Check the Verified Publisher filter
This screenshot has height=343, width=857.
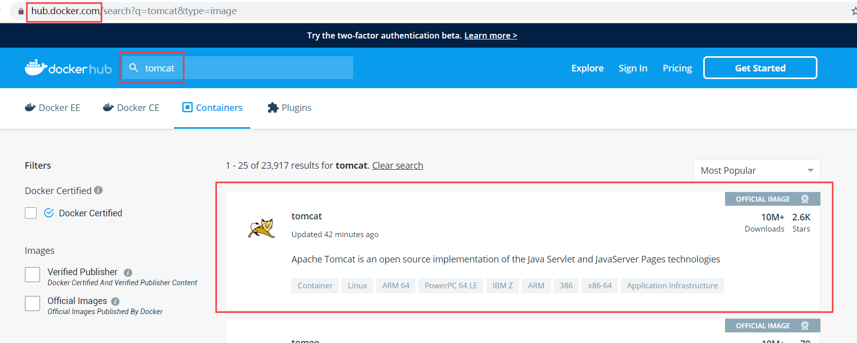pos(32,275)
